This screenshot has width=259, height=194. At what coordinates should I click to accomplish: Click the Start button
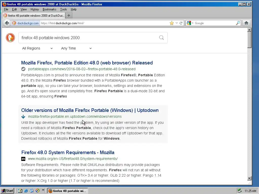pyautogui.click(x=7, y=191)
